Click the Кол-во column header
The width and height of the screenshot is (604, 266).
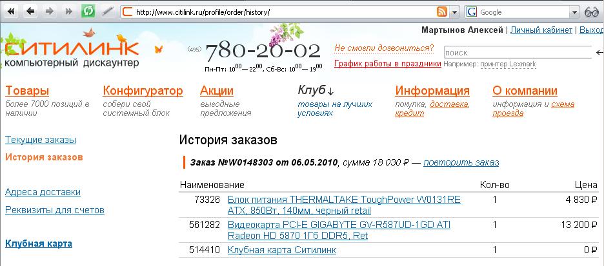tap(494, 185)
